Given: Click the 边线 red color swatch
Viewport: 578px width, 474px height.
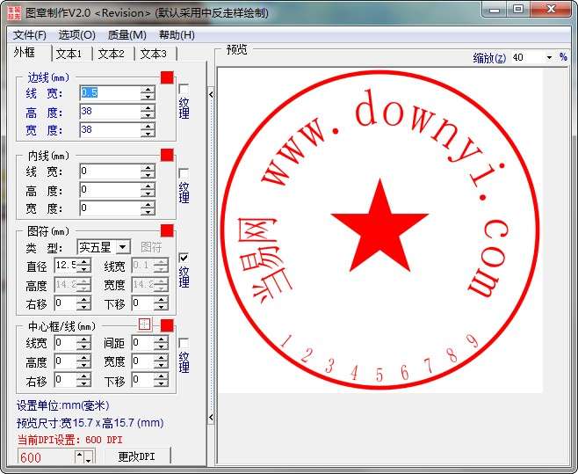Looking at the screenshot, I should coord(167,77).
